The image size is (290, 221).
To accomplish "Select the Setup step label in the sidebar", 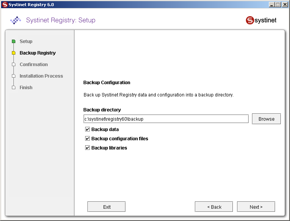I will (x=26, y=41).
